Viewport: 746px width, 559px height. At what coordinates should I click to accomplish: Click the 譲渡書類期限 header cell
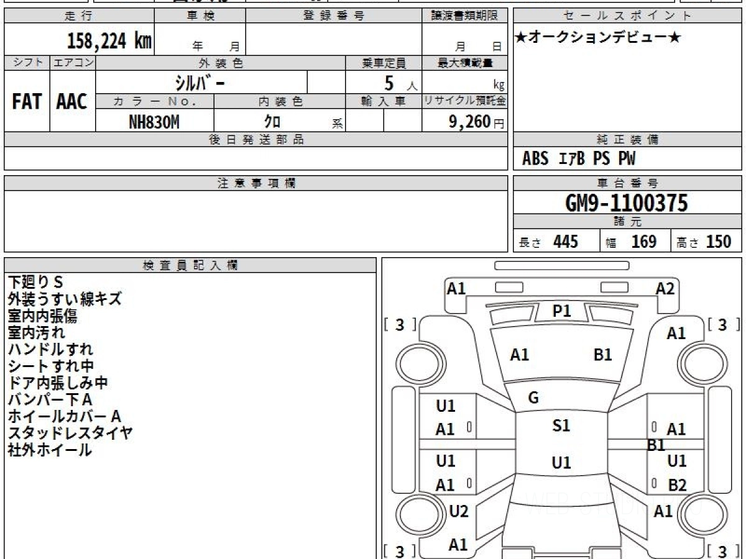point(465,16)
